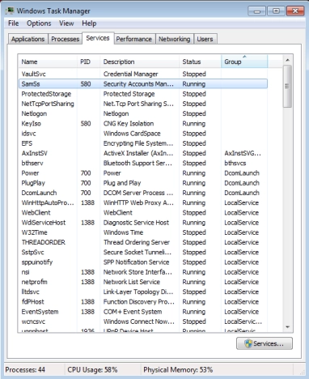Image resolution: width=309 pixels, height=379 pixels.
Task: Open the Options menu
Action: (39, 23)
